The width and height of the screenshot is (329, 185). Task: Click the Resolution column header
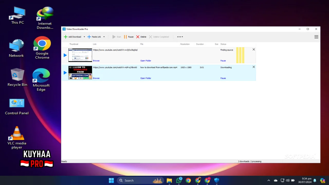[185, 44]
